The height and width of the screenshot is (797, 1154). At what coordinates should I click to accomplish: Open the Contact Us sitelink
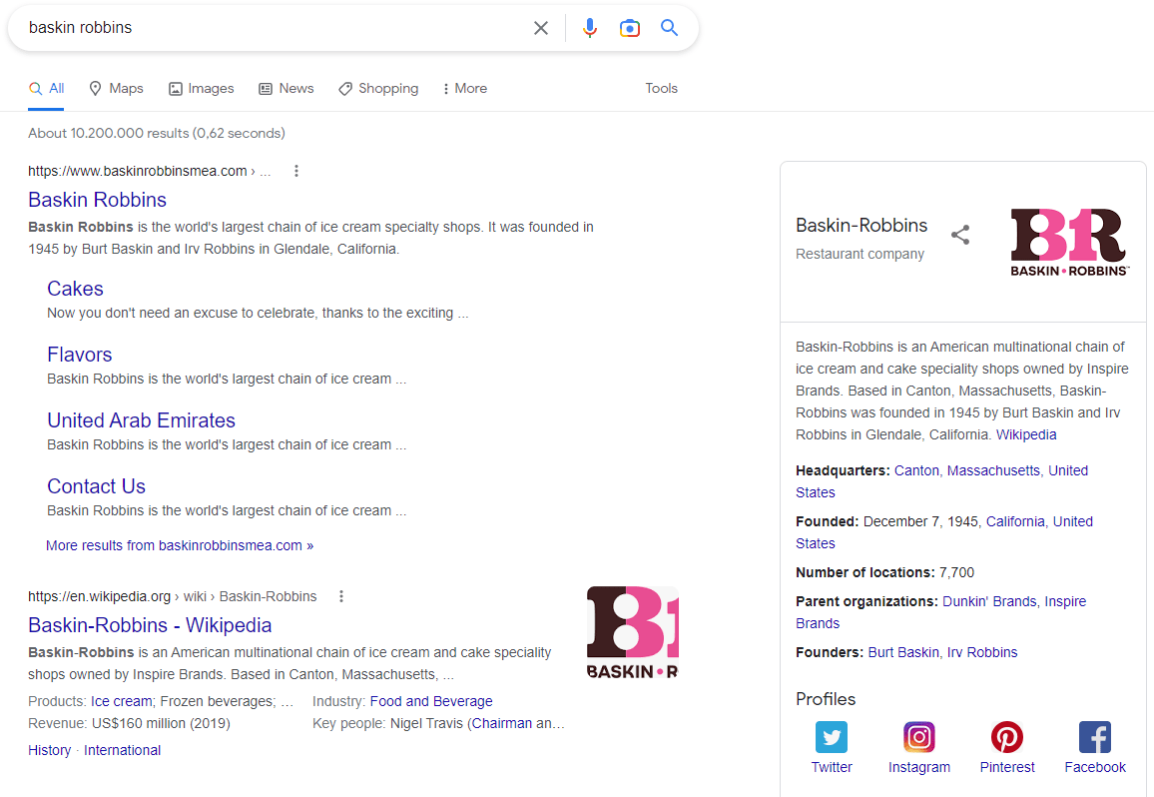(97, 486)
